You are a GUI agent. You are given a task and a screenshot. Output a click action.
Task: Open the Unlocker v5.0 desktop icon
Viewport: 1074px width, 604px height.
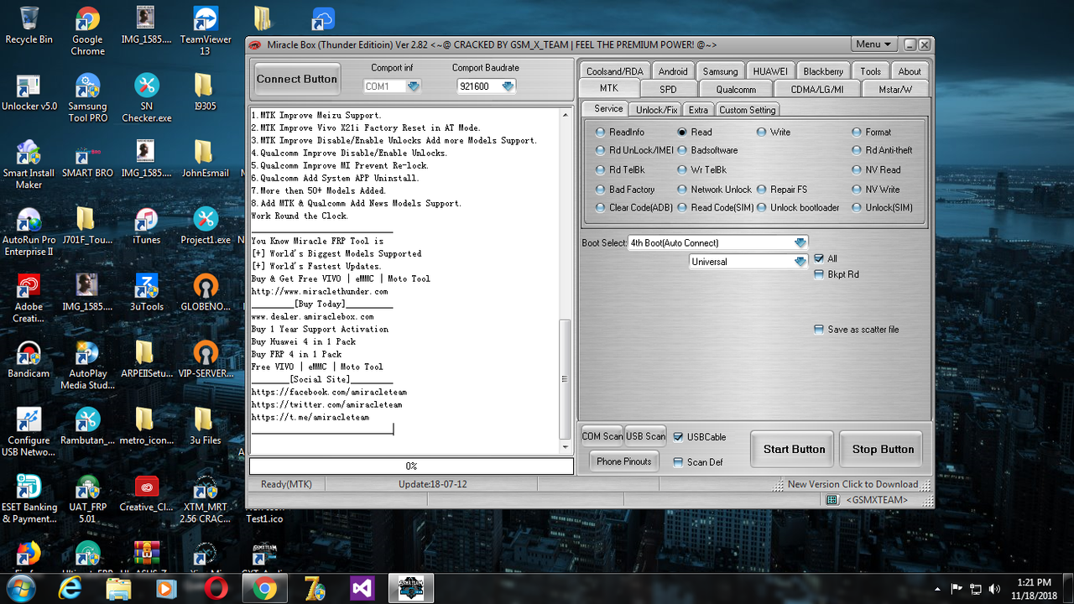tap(29, 93)
